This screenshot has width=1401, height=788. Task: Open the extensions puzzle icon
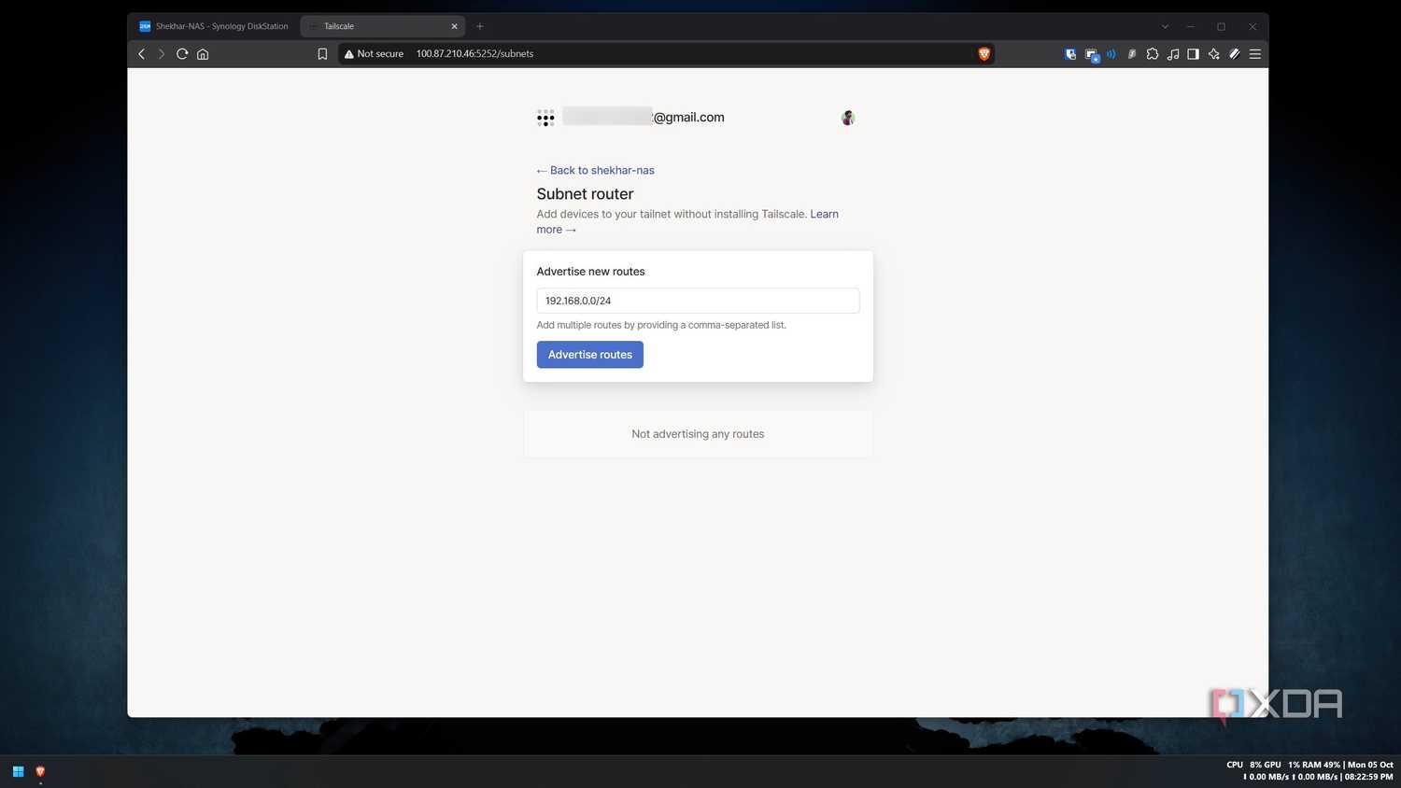[x=1153, y=54]
